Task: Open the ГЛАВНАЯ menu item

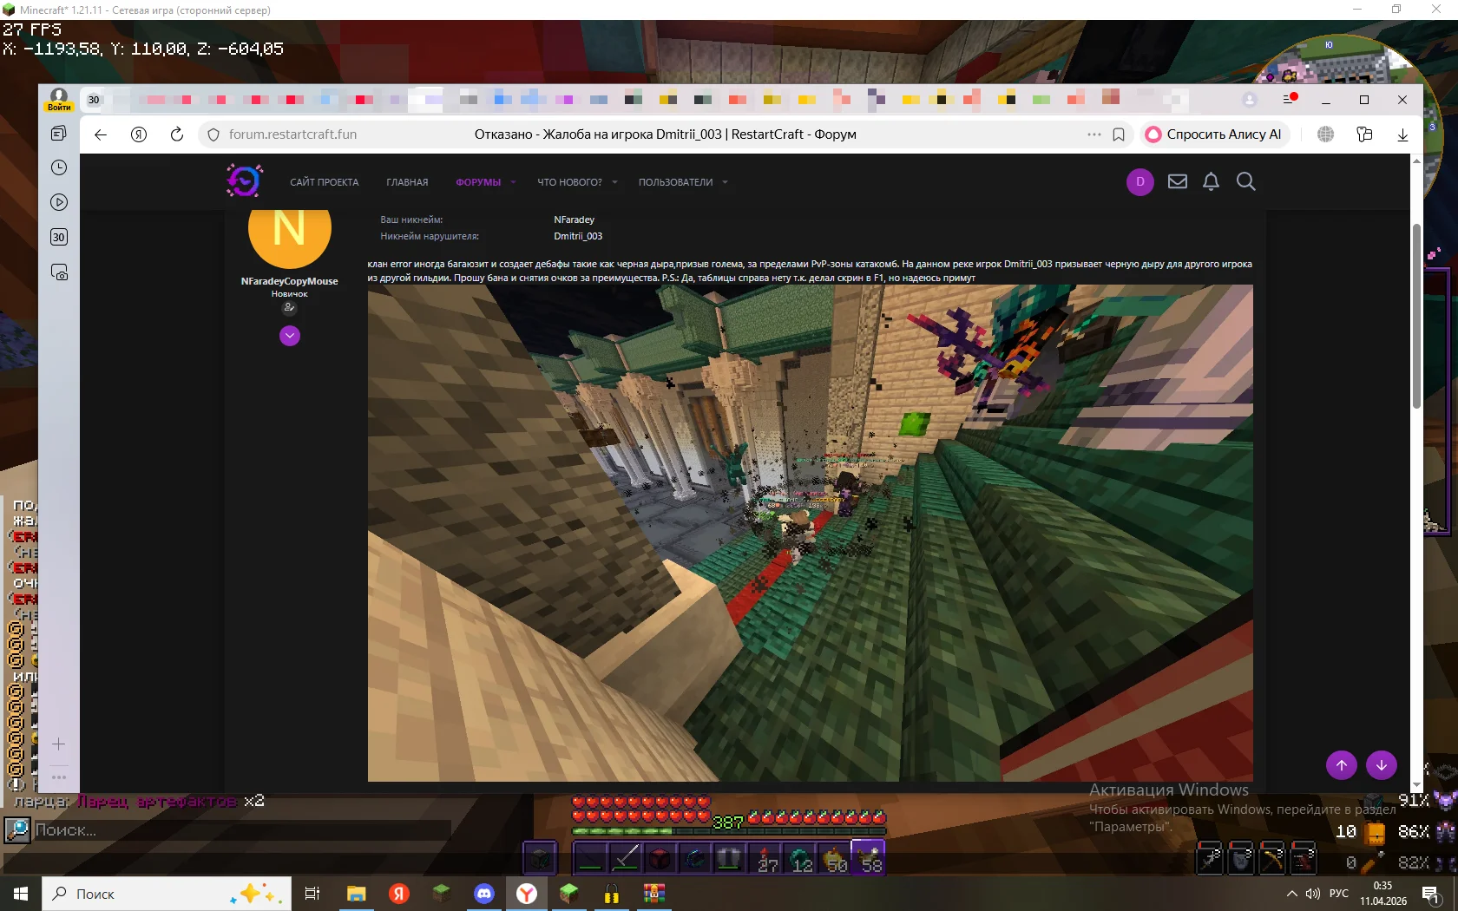Action: [x=407, y=182]
